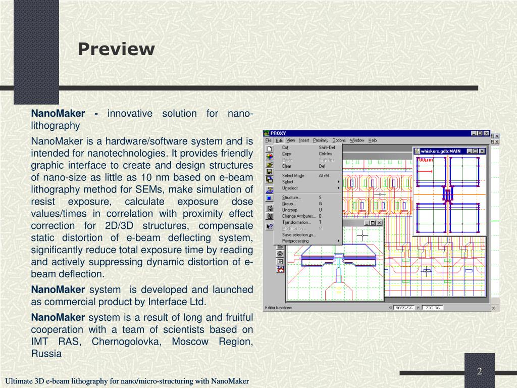Click the red gauge timer icon
517x388 pixels.
click(x=280, y=270)
